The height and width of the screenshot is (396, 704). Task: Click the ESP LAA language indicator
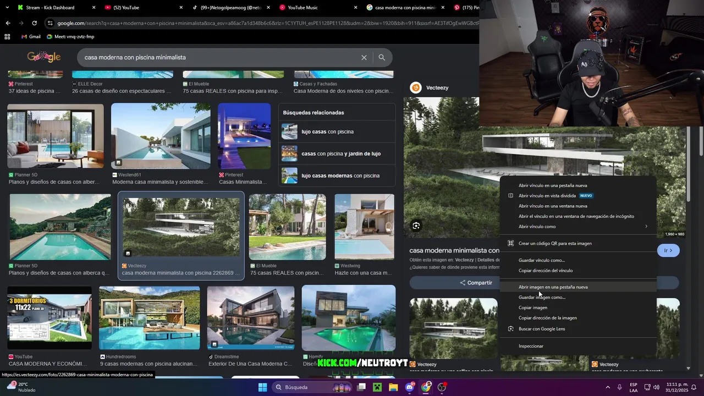pyautogui.click(x=634, y=387)
